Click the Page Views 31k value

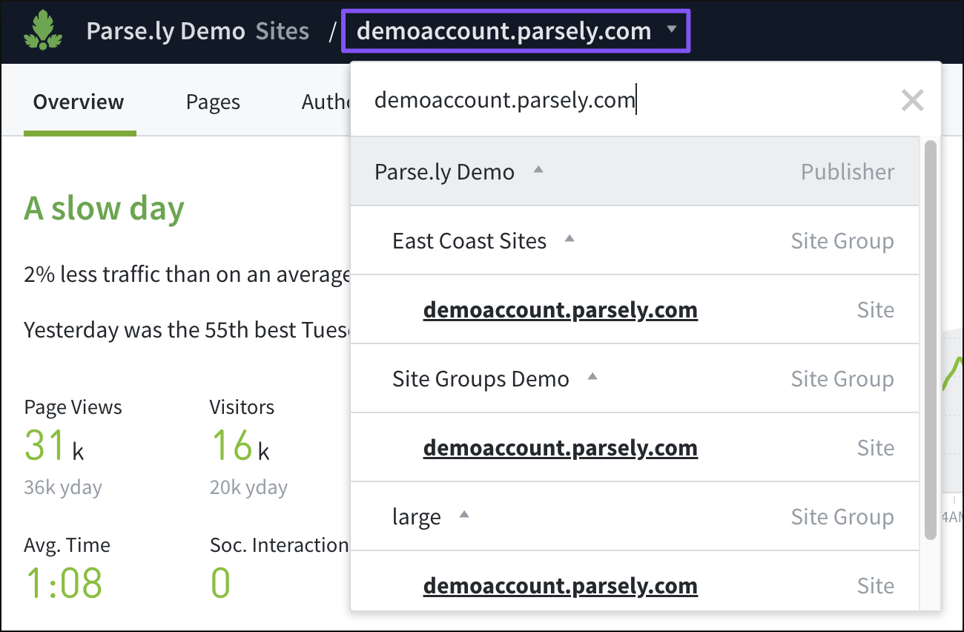tap(53, 445)
